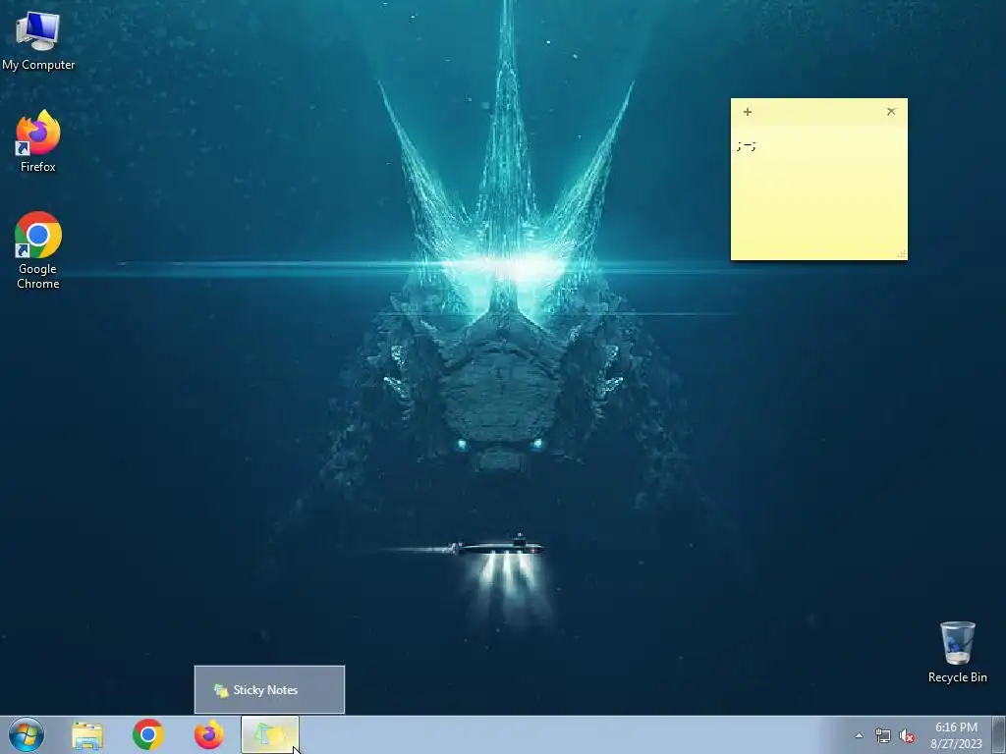1006x754 pixels.
Task: Delete the sticky note with the X button
Action: 891,112
